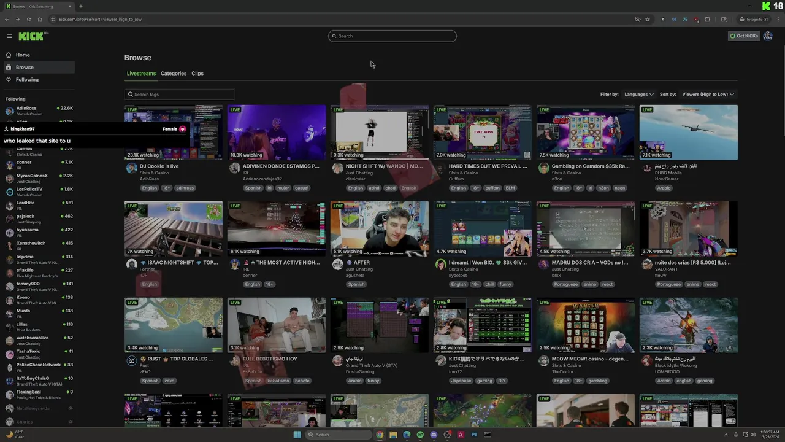Open the ADIVINEN DONDE ESTAMOS stream thumbnail
This screenshot has width=785, height=442.
(x=277, y=133)
